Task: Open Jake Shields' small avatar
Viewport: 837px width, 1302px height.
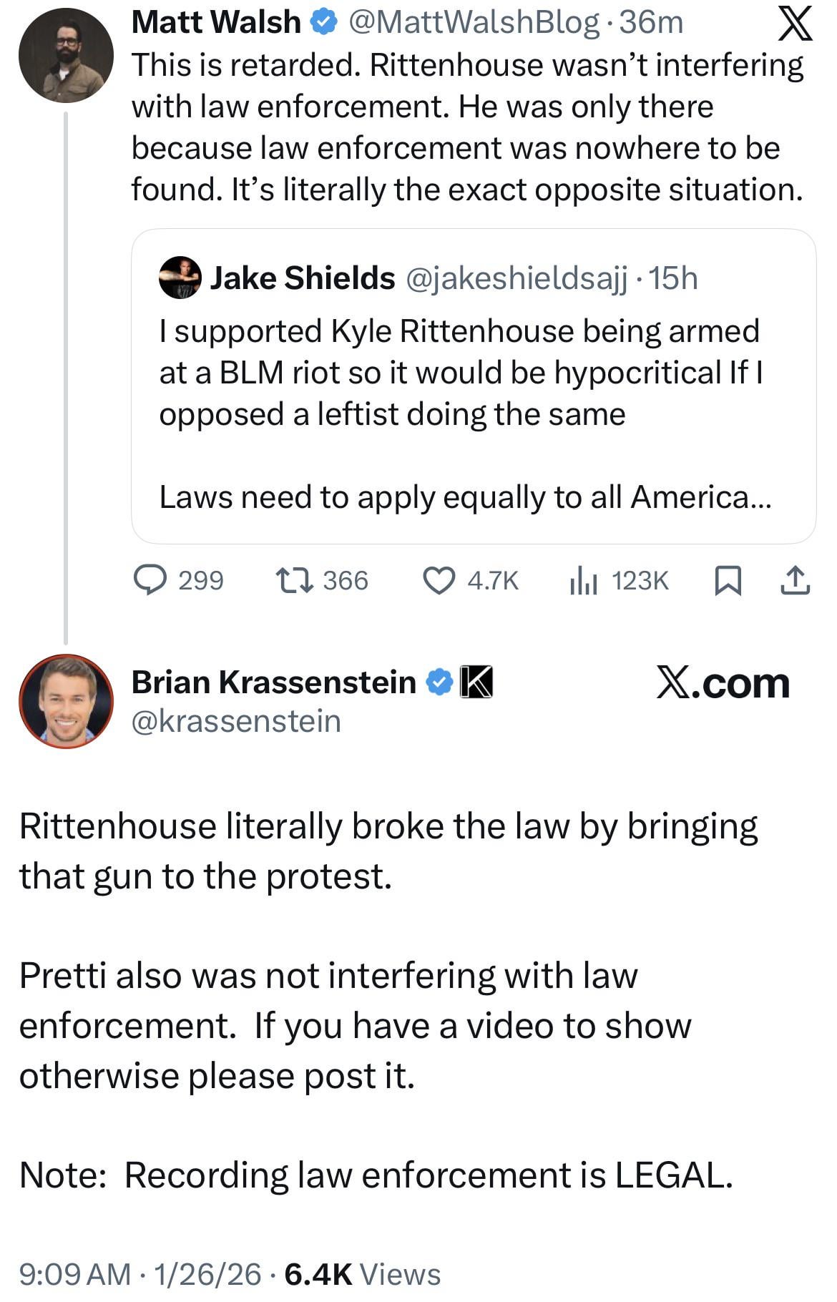Action: click(x=180, y=278)
